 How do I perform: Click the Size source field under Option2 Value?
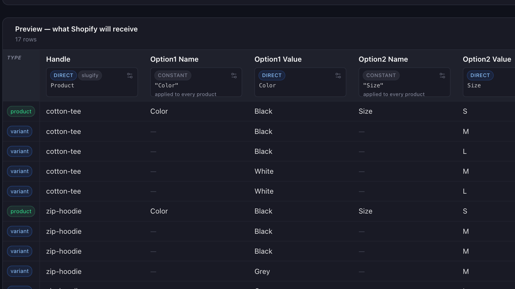tap(474, 85)
